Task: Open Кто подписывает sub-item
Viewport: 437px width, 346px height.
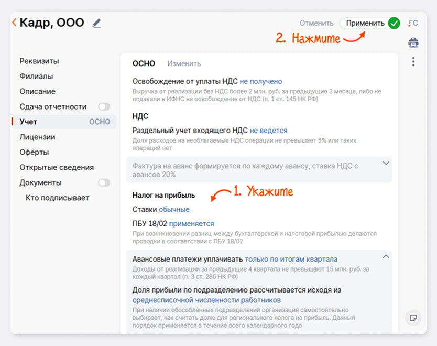Action: click(58, 198)
